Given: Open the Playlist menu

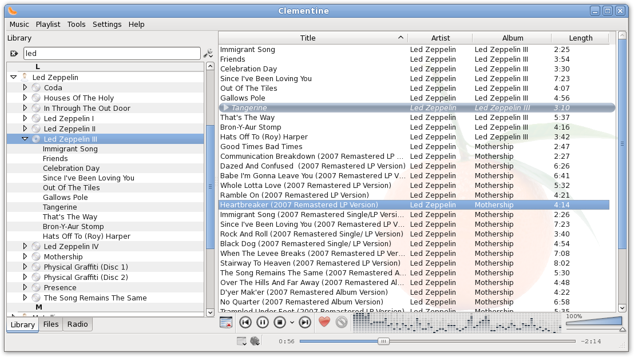Looking at the screenshot, I should click(x=48, y=24).
